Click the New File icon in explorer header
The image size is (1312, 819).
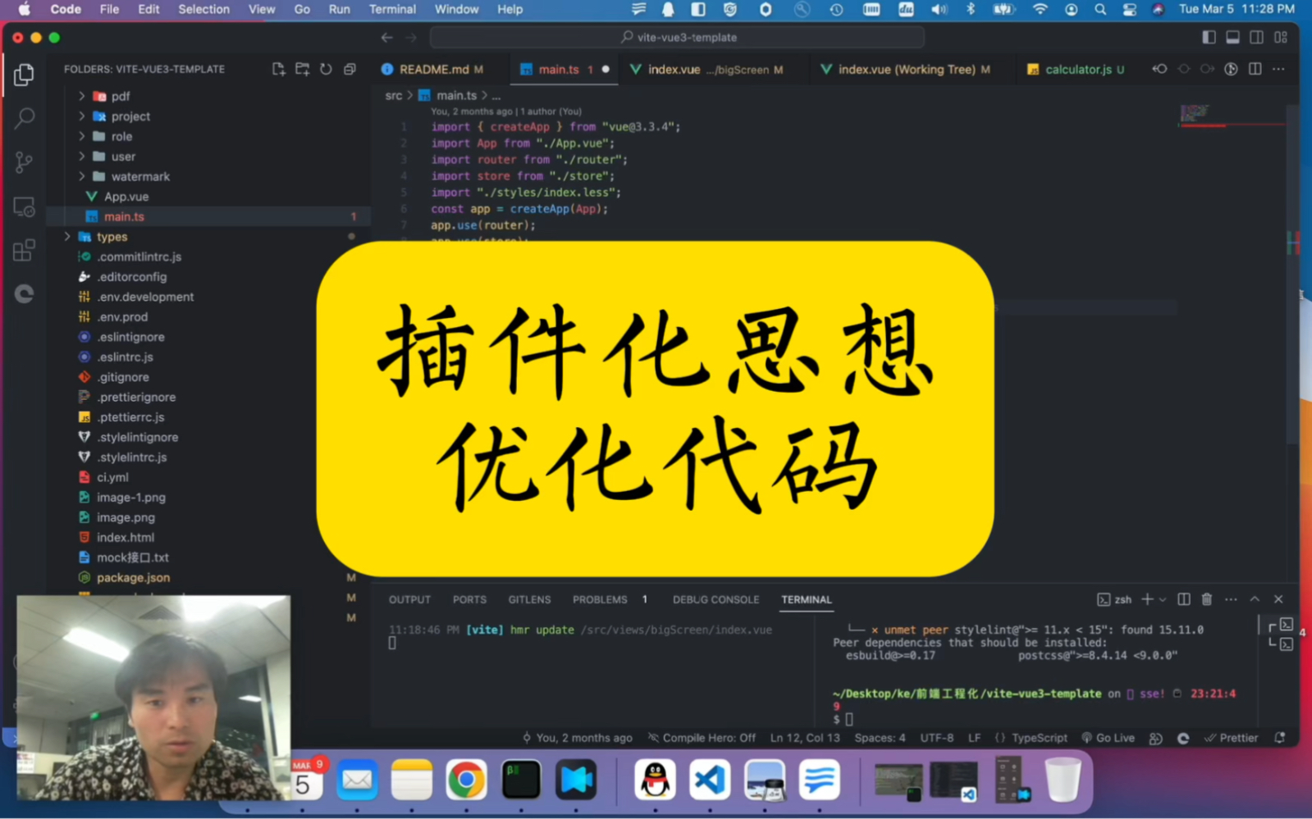pyautogui.click(x=279, y=69)
